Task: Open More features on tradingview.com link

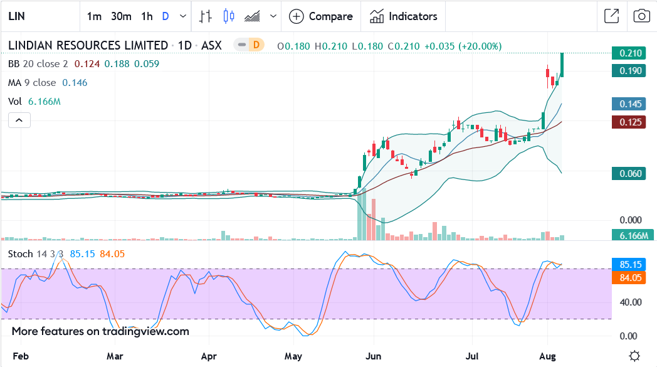Action: [100, 331]
